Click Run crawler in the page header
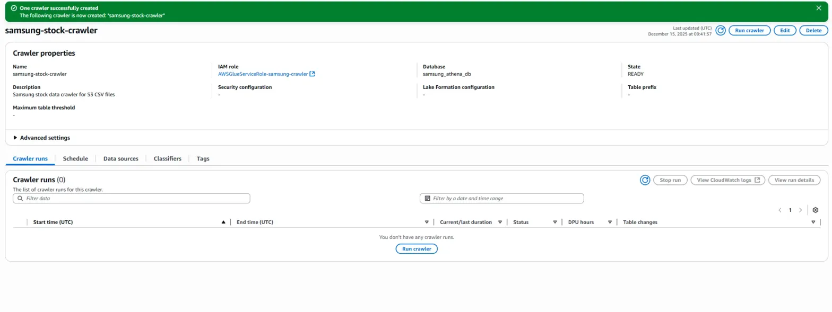The height and width of the screenshot is (312, 832). point(749,30)
